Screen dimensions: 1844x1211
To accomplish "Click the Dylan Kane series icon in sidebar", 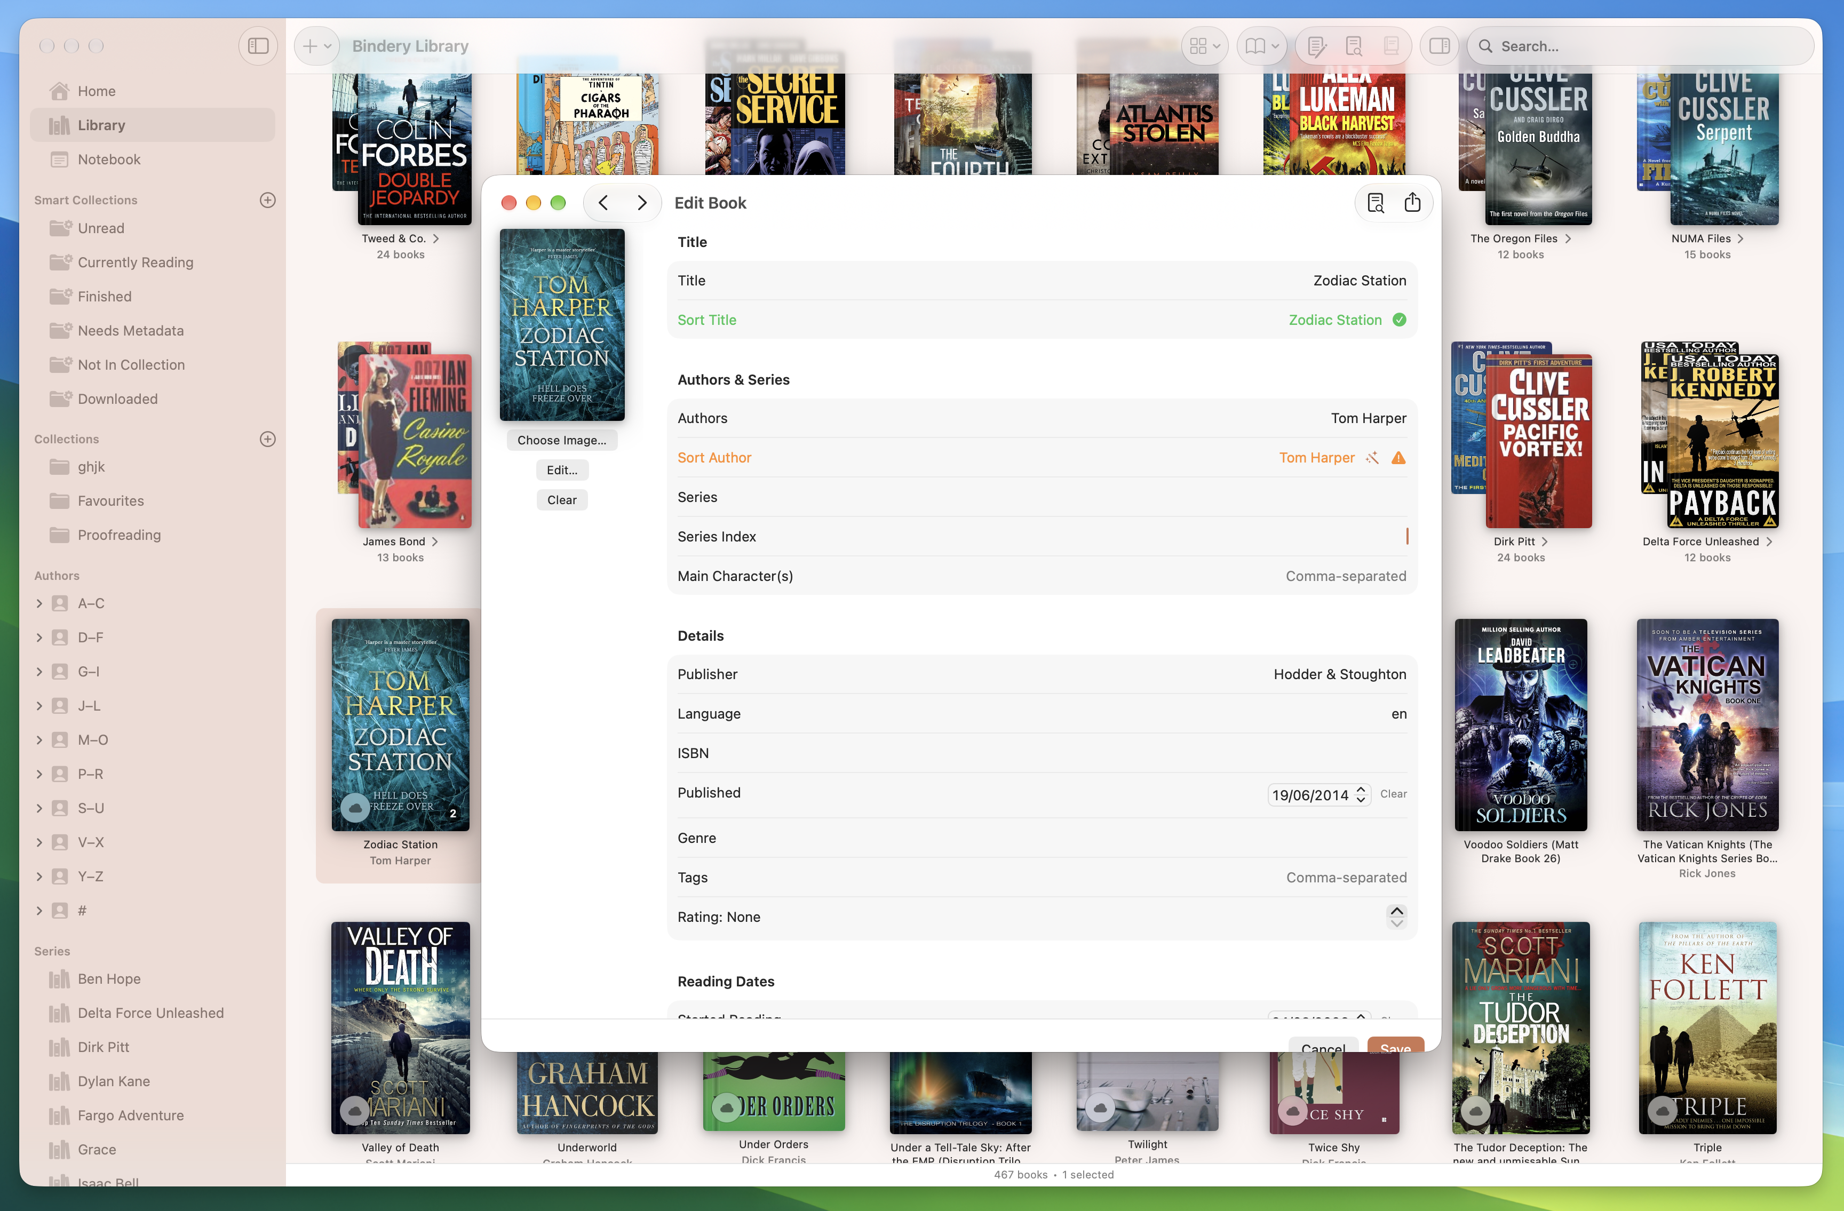I will 60,1081.
